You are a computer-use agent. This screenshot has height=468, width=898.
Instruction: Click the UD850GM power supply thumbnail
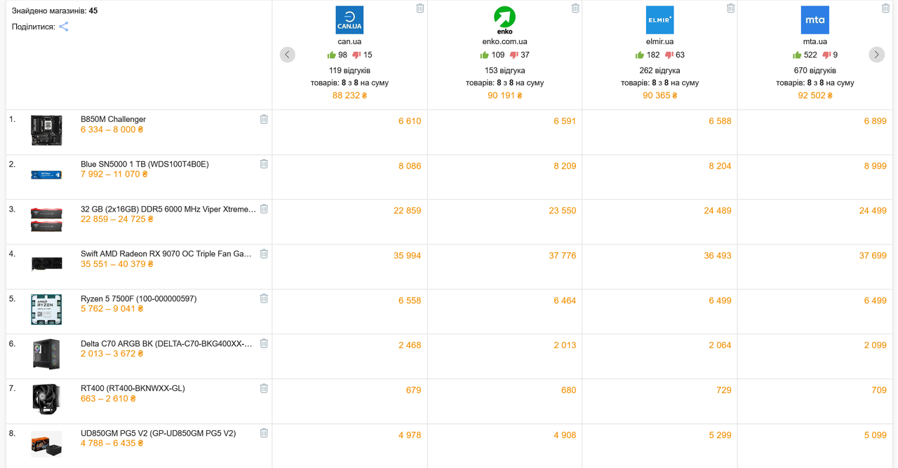tap(46, 443)
